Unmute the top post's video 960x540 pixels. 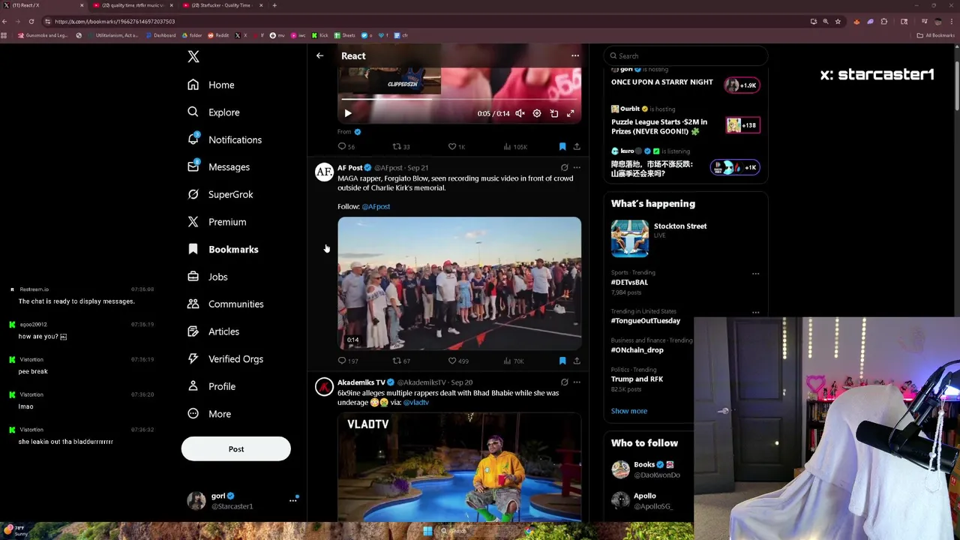[520, 113]
